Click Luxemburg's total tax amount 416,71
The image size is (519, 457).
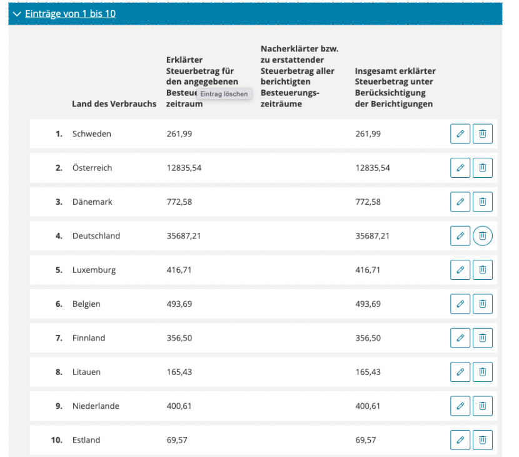[x=368, y=270]
